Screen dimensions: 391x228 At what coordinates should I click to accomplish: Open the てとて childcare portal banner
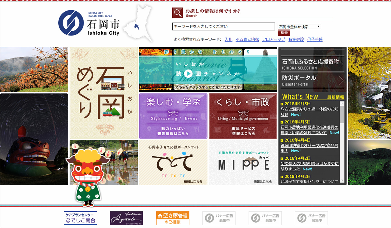click(173, 162)
